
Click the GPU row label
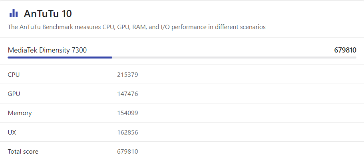click(x=14, y=94)
